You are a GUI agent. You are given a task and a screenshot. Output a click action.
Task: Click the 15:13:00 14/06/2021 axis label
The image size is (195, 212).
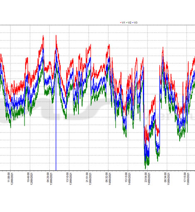click(128, 179)
